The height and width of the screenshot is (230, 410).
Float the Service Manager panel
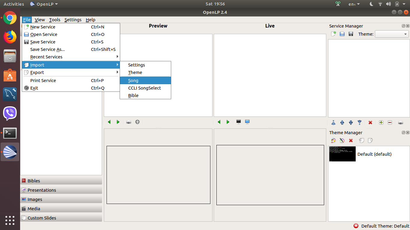[404, 26]
